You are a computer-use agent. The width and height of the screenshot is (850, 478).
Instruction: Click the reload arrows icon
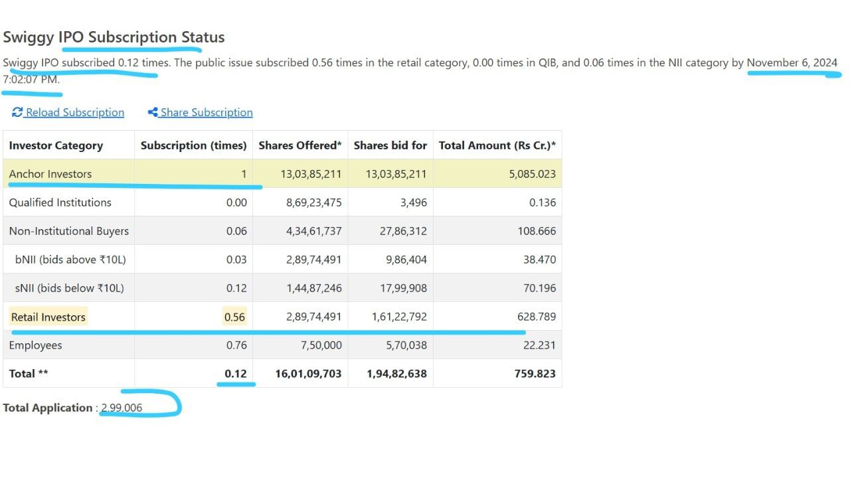pyautogui.click(x=17, y=112)
